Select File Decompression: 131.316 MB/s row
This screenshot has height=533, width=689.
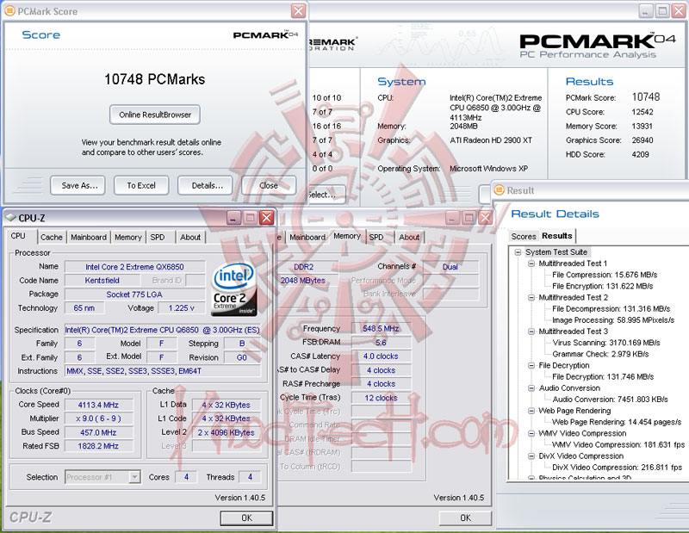coord(611,309)
